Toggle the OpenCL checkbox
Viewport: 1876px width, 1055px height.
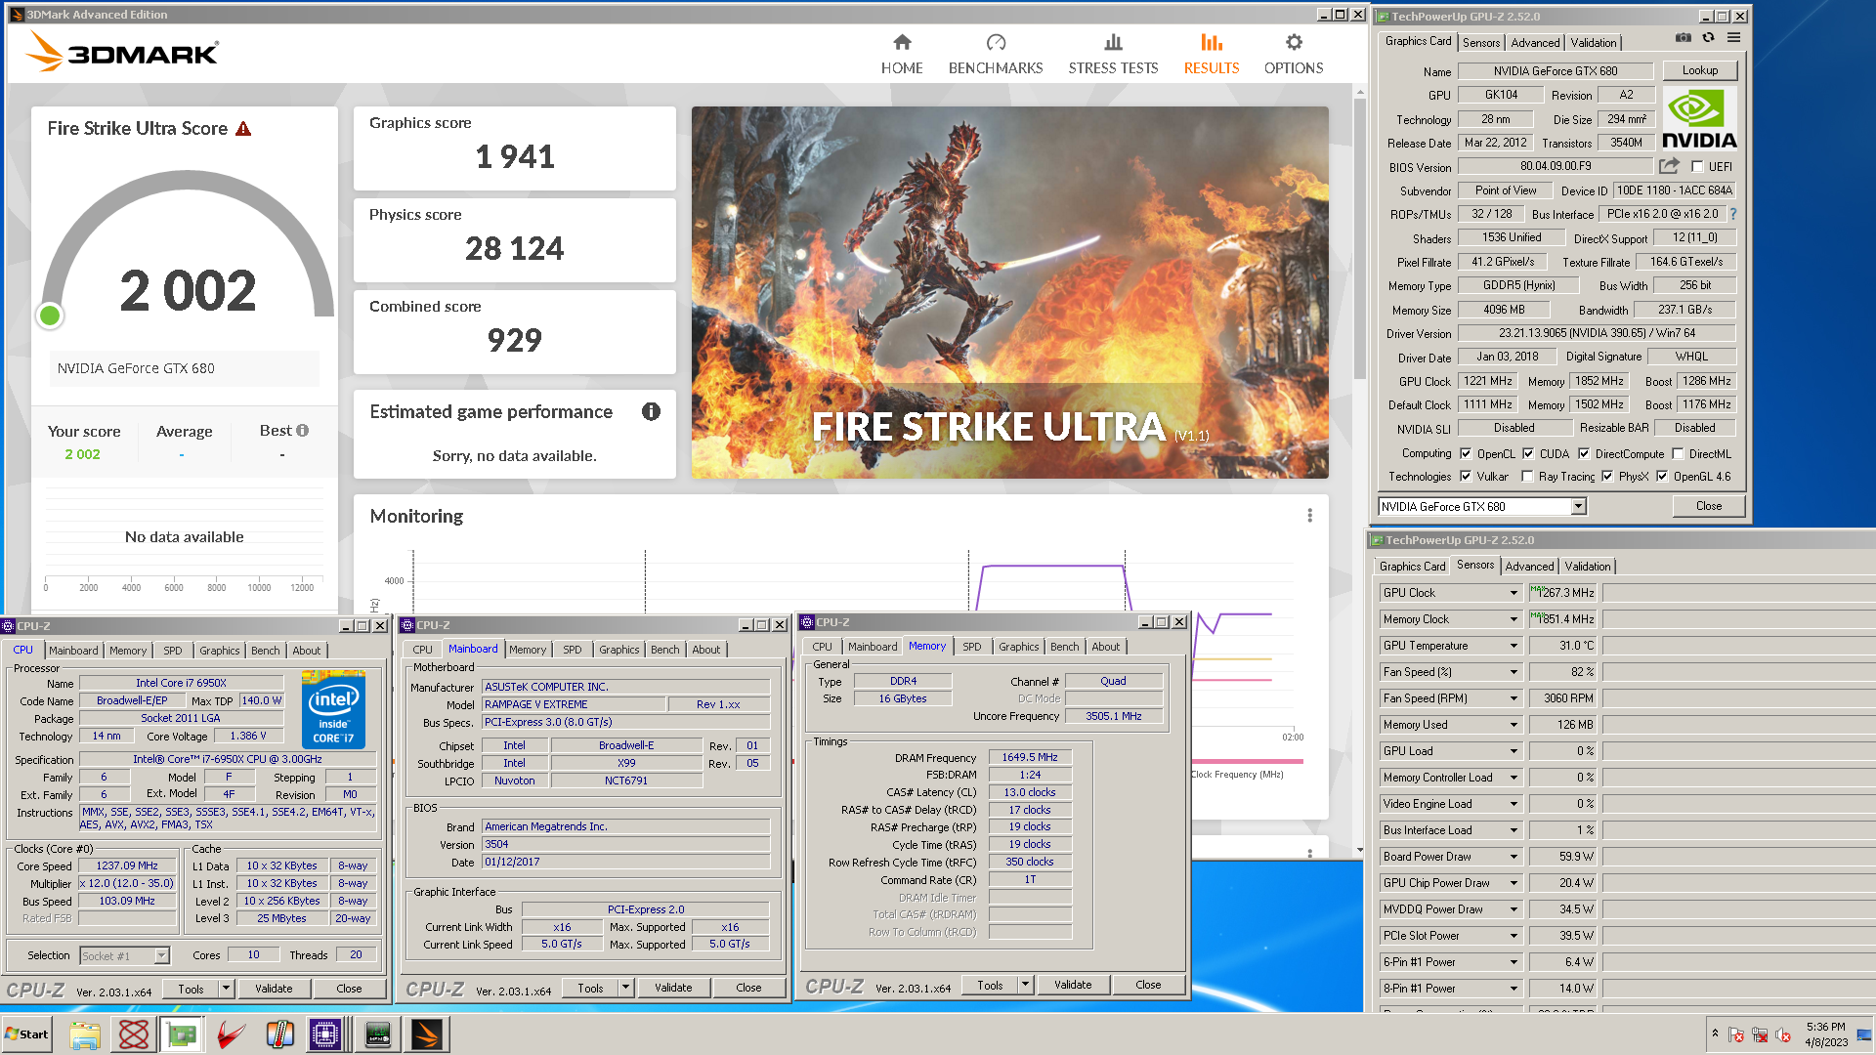[x=1466, y=453]
